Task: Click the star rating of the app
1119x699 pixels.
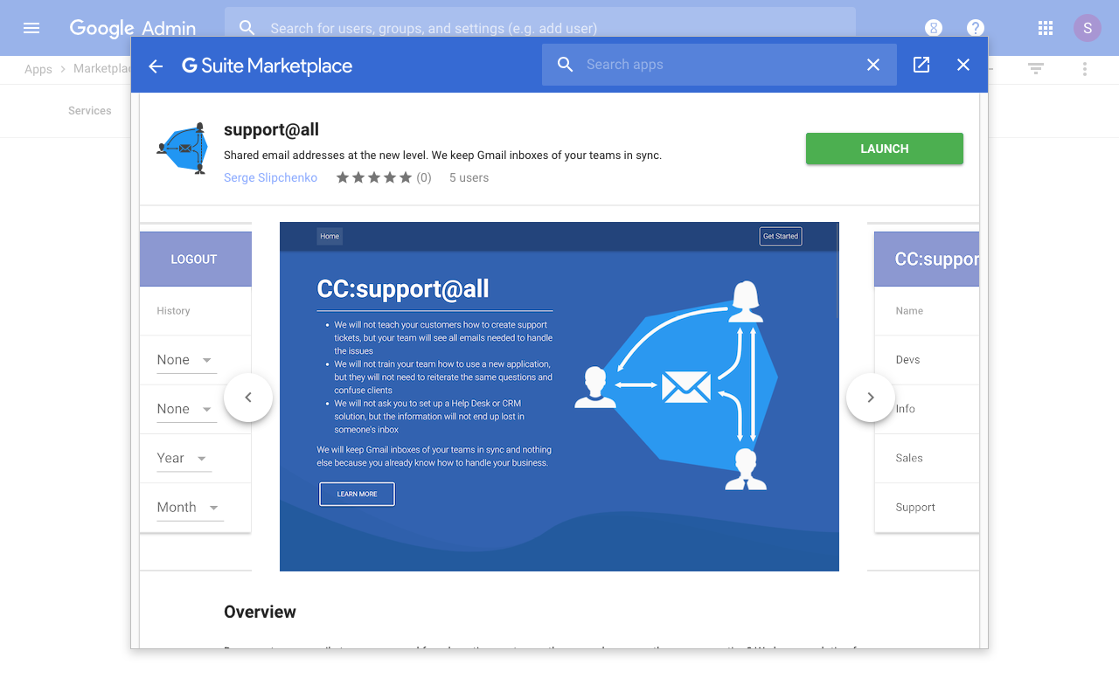Action: click(374, 177)
